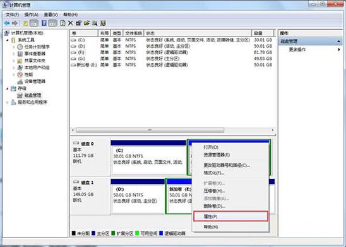
Task: Open the 操作(A) menu
Action: click(32, 14)
